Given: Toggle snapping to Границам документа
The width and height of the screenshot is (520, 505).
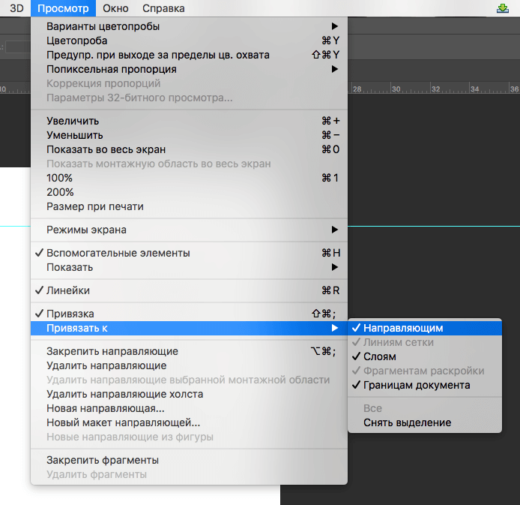Looking at the screenshot, I should click(x=417, y=385).
